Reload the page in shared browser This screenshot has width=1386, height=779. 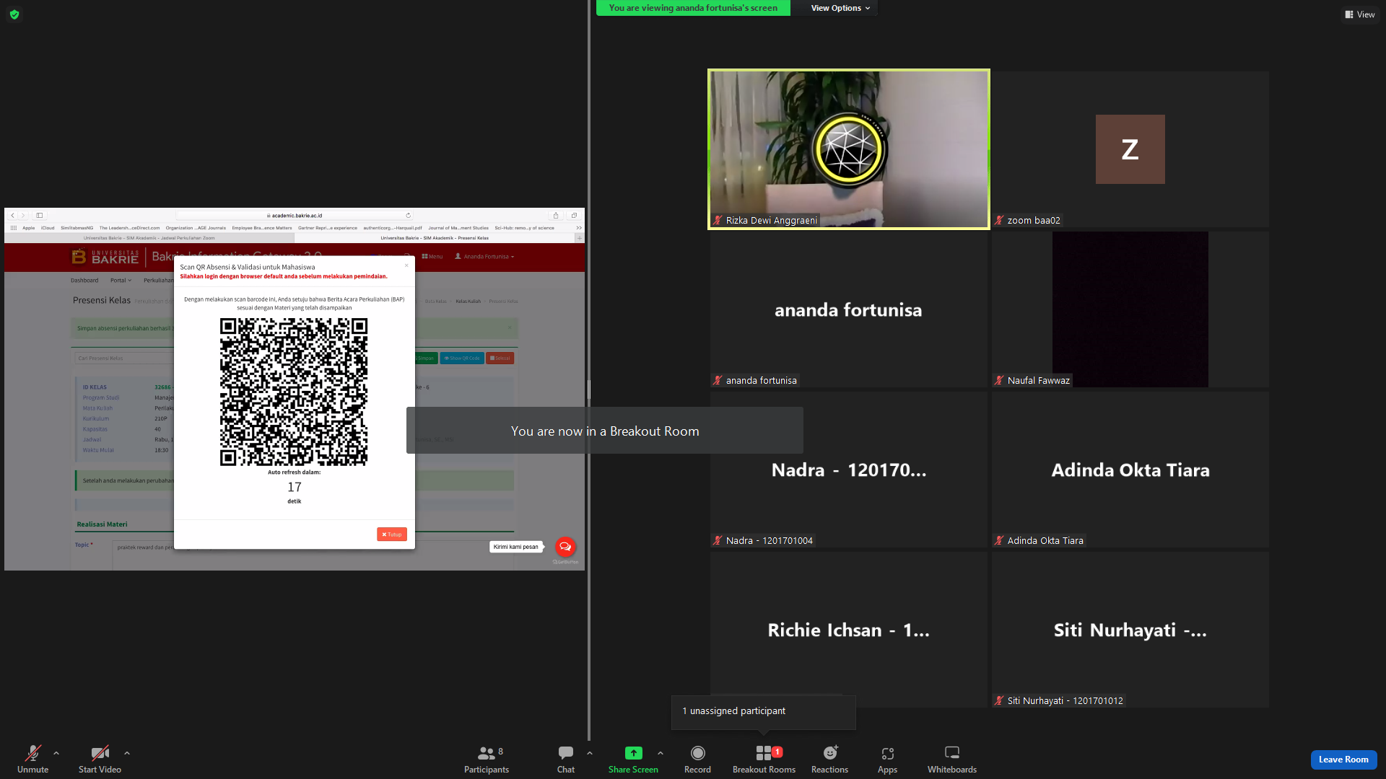pos(409,215)
